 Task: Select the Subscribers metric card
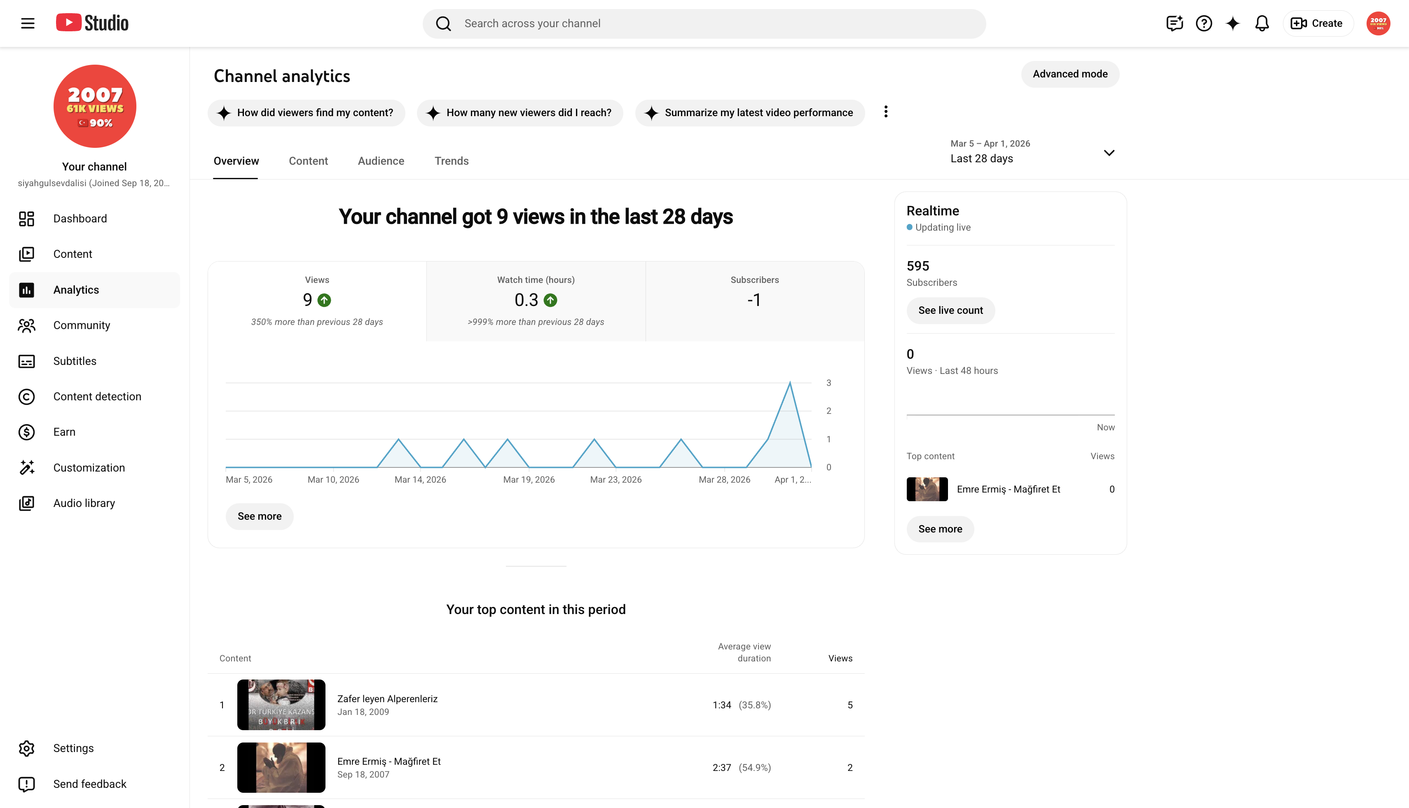click(x=755, y=301)
